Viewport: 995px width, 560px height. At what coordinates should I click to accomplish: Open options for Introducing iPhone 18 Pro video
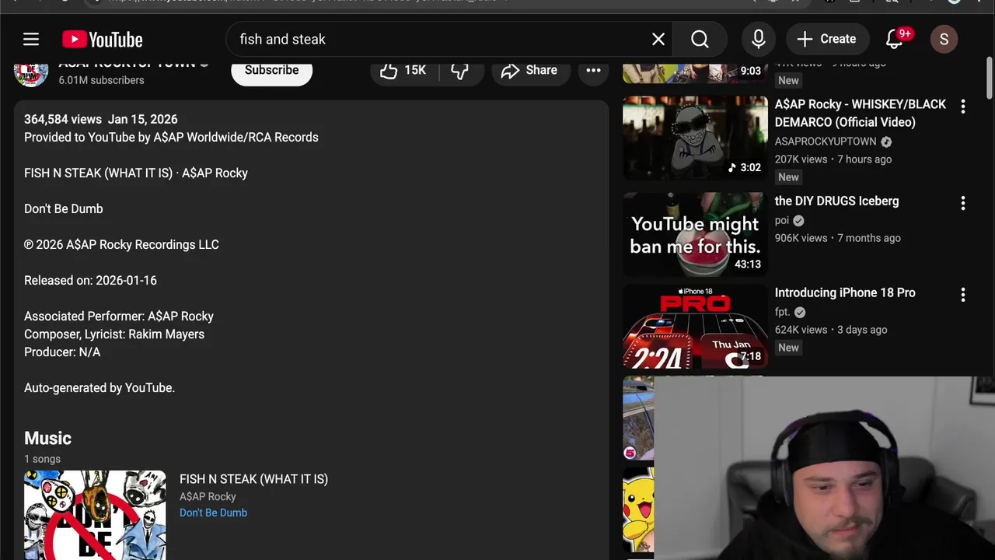(x=962, y=295)
